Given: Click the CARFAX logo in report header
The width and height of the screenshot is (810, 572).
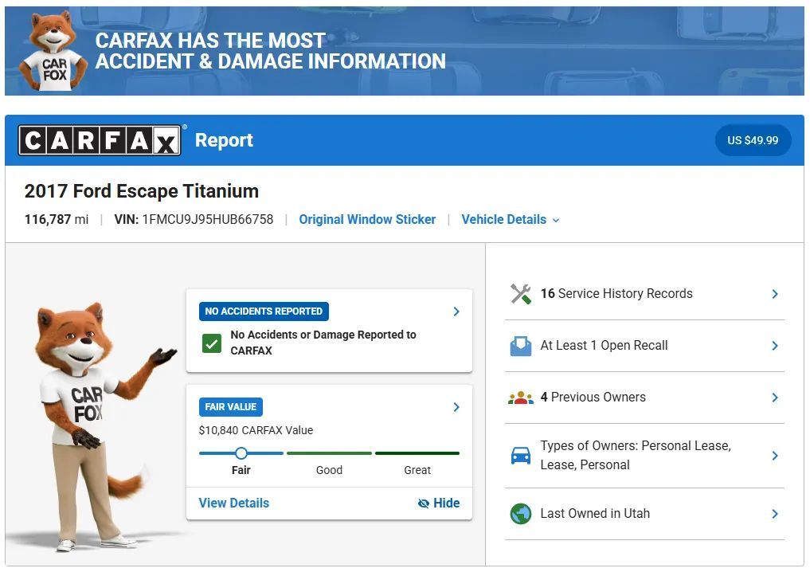Looking at the screenshot, I should click(100, 140).
